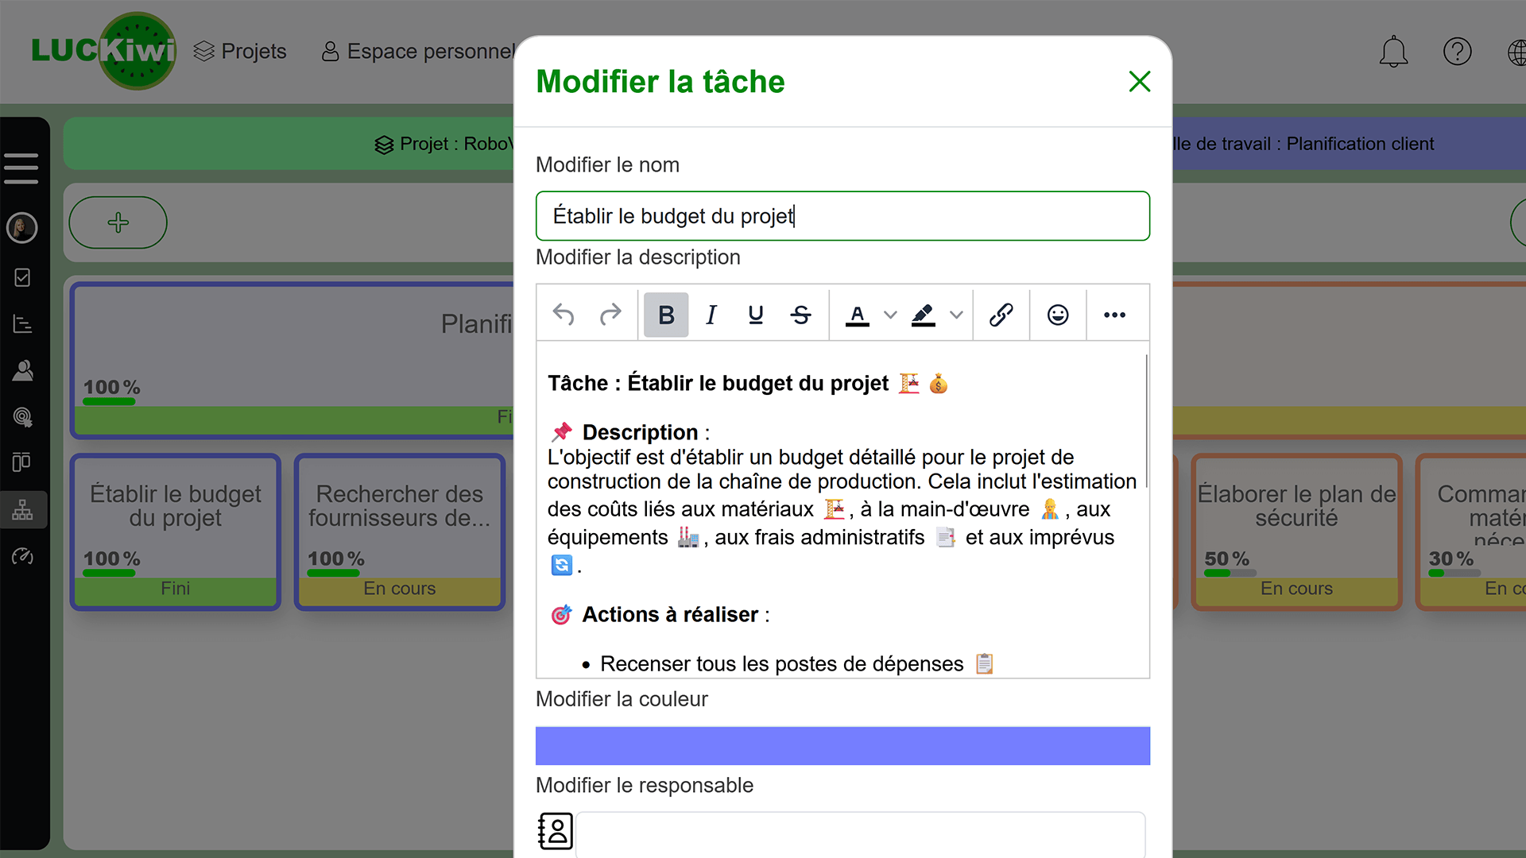Open the Gantt chart view from sidebar
The height and width of the screenshot is (858, 1526).
23,323
